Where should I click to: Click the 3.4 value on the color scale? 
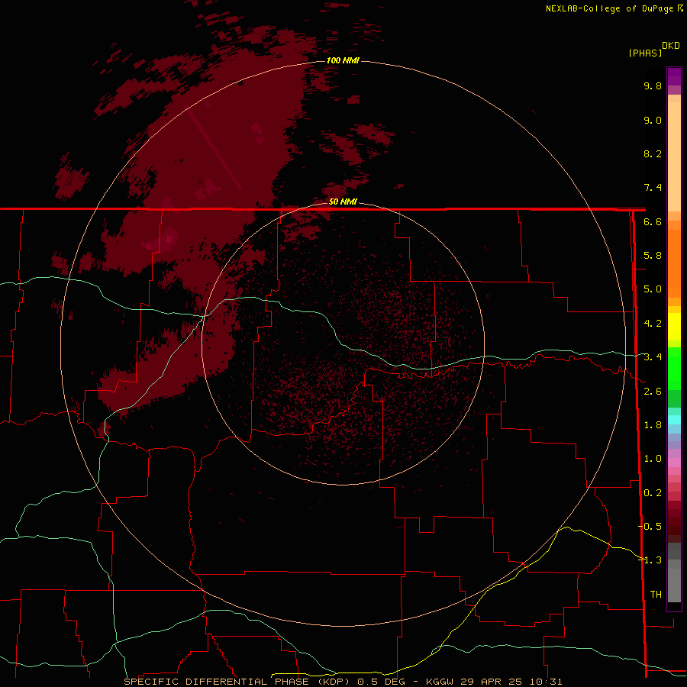[653, 357]
